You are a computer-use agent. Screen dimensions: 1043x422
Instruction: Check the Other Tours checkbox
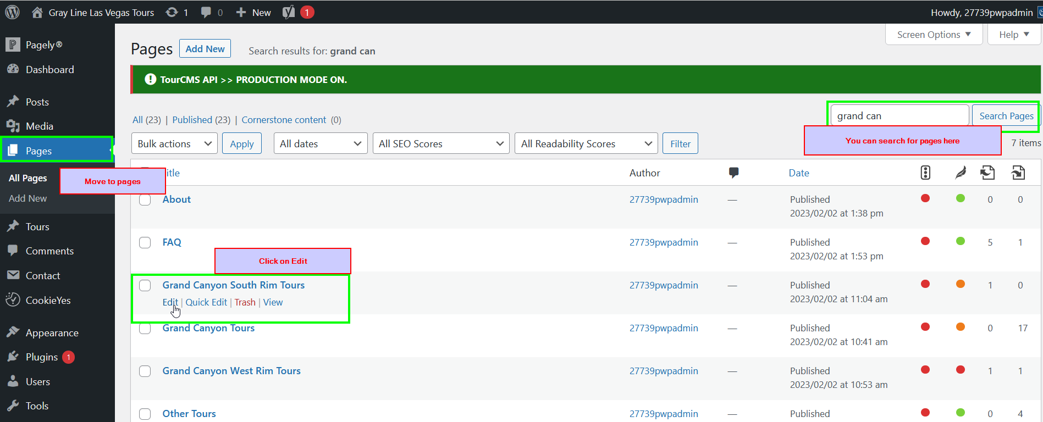[145, 414]
